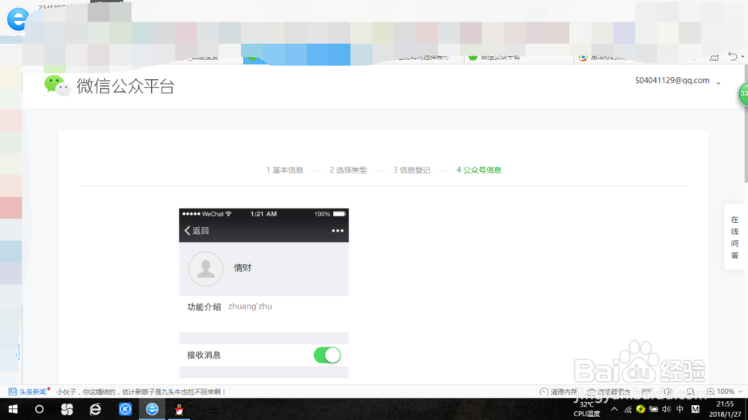Screen dimensions: 748x420
Task: Click the green 33 floating badge
Action: [744, 94]
